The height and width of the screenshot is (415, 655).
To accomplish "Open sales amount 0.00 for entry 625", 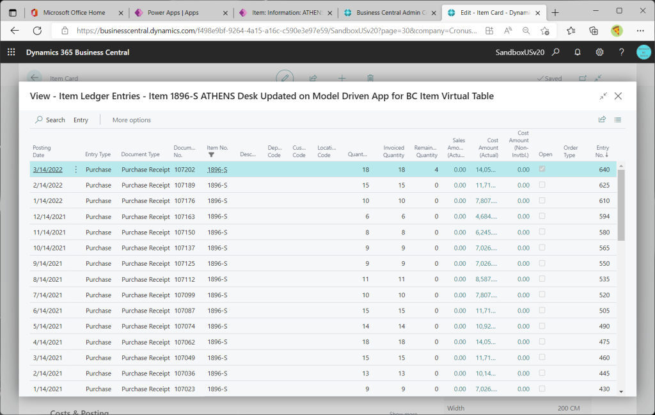I will pos(459,185).
